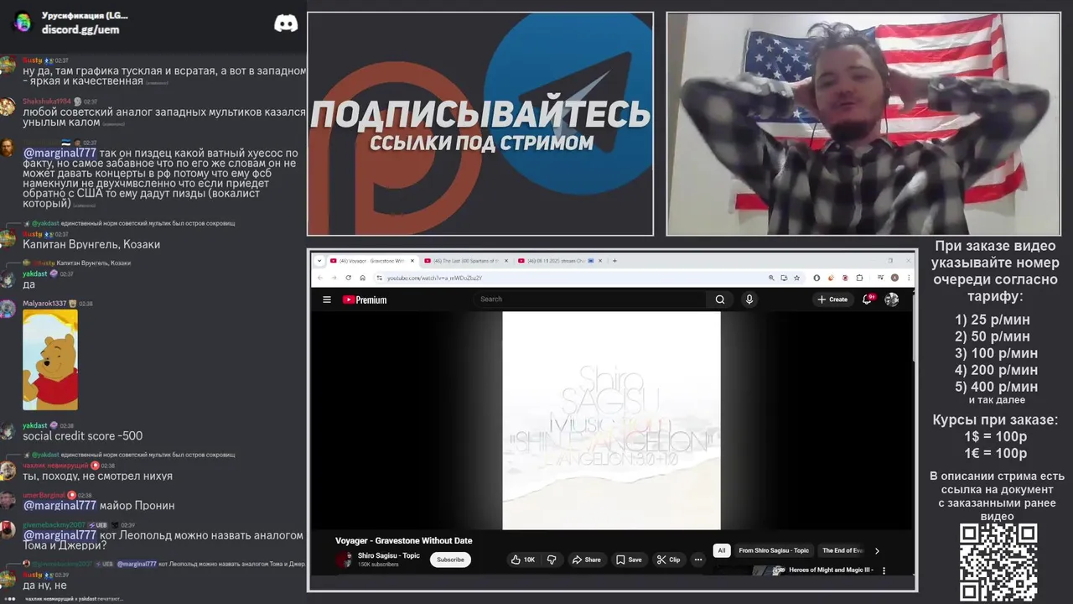Bookmark page with the star icon
The height and width of the screenshot is (604, 1073).
tap(796, 278)
